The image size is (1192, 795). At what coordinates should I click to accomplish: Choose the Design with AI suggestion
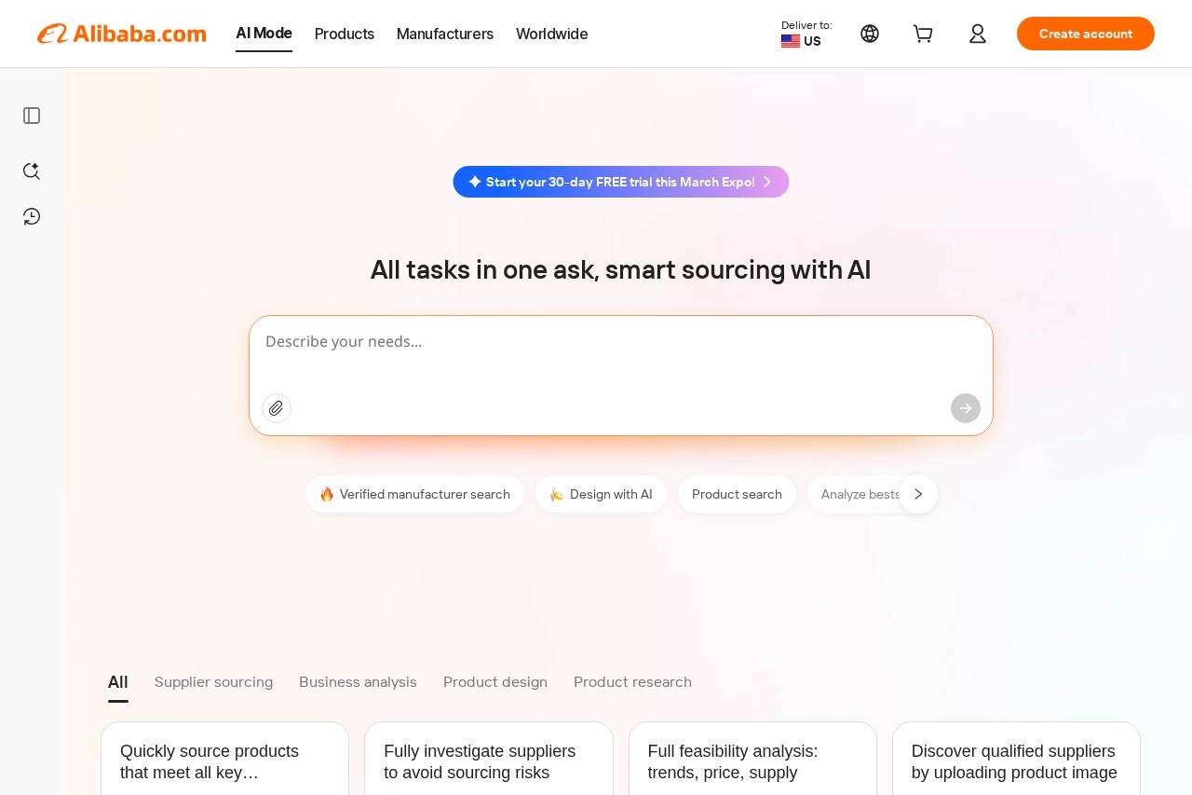(x=601, y=494)
